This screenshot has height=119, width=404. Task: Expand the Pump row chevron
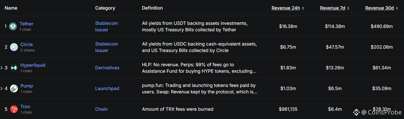[x=2, y=88]
